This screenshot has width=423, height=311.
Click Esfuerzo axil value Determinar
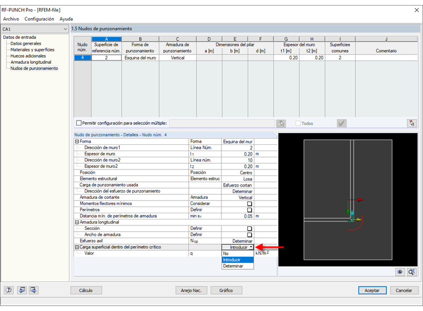pos(238,241)
